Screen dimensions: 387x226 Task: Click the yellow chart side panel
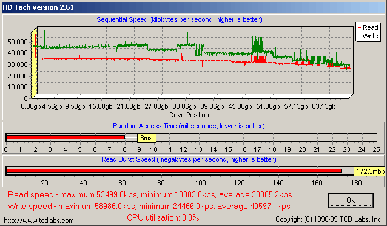pos(35,63)
